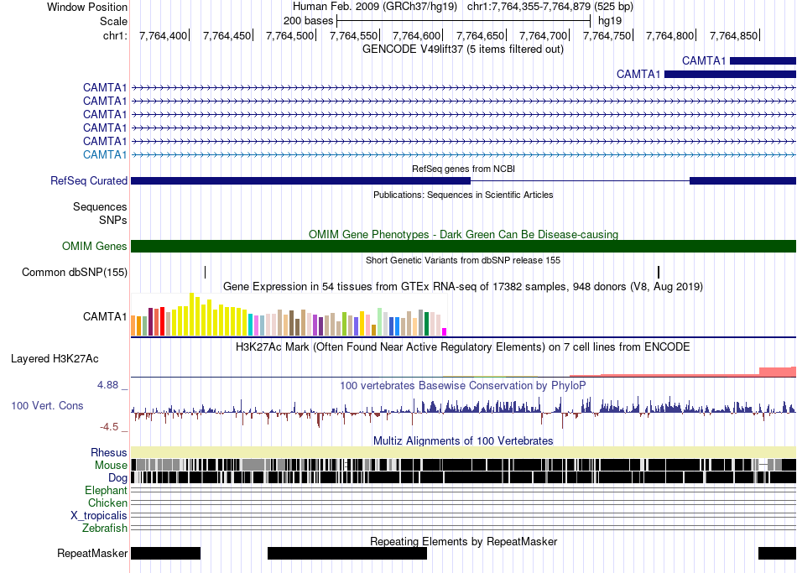Click the leftmost RepeatMasker black block
This screenshot has height=573, width=797.
click(166, 553)
